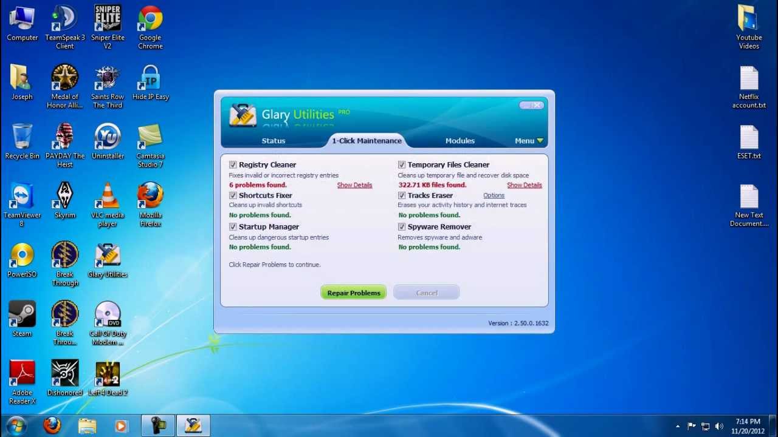The image size is (778, 437).
Task: Disable the Spyware Remover checkbox
Action: [x=402, y=226]
